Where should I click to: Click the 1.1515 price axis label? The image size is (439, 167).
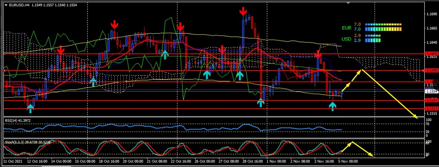(431, 113)
